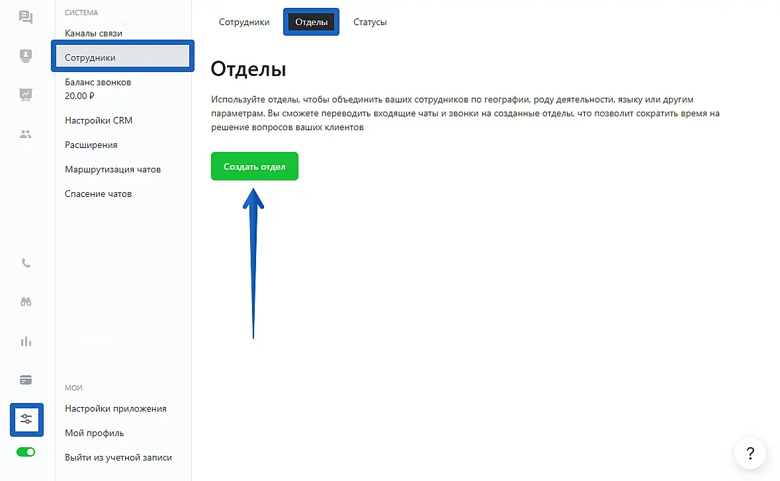This screenshot has width=780, height=481.
Task: Open the chats inbox icon
Action: pyautogui.click(x=26, y=18)
